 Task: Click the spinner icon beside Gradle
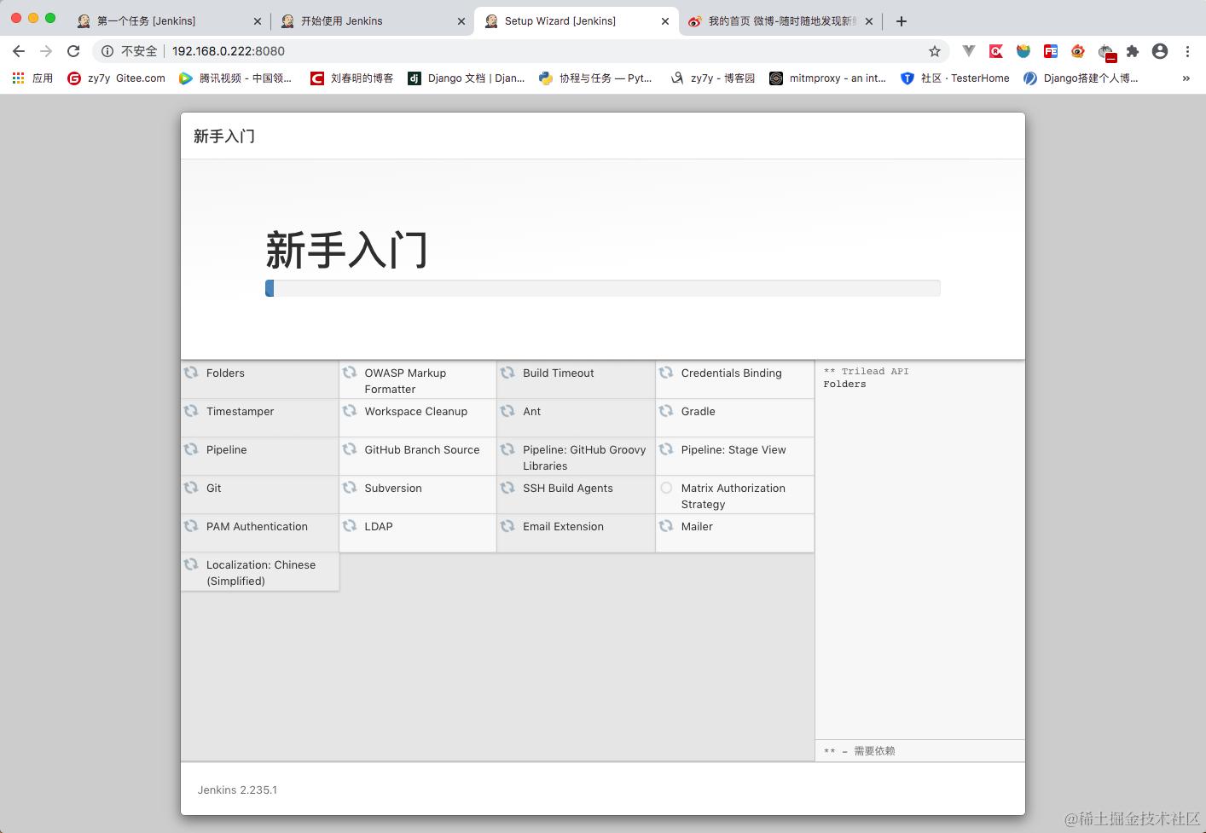666,411
